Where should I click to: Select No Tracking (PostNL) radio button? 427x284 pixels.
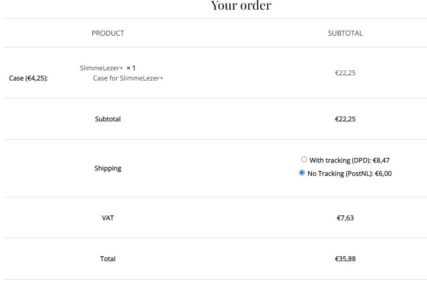(x=302, y=173)
